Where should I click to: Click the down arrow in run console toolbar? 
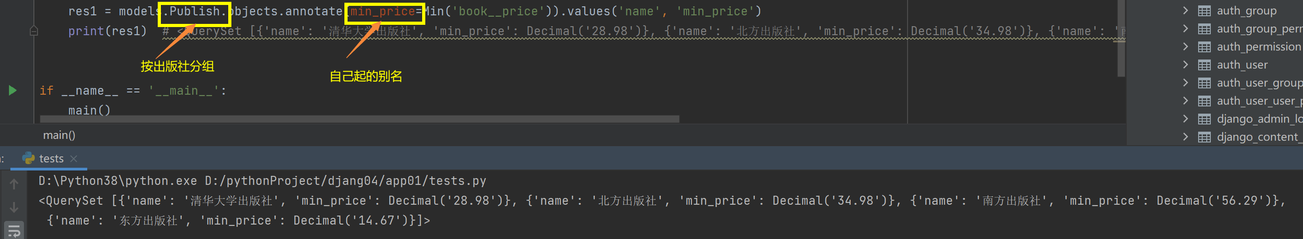[x=14, y=207]
